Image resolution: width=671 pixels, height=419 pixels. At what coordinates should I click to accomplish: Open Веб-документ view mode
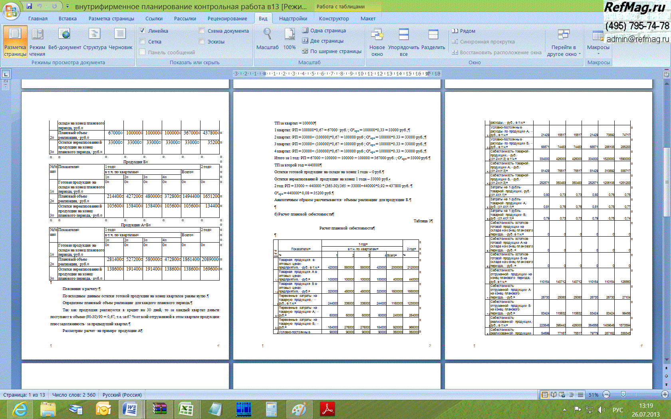coord(64,35)
